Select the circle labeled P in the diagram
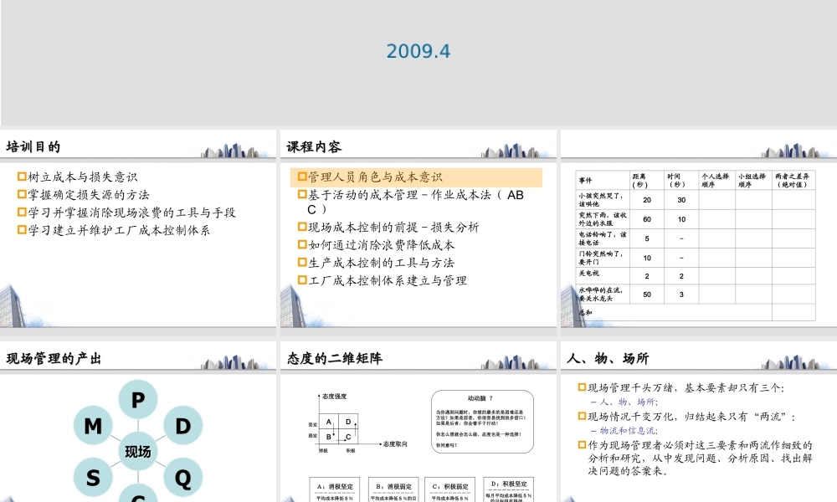The width and height of the screenshot is (837, 502). tap(136, 400)
